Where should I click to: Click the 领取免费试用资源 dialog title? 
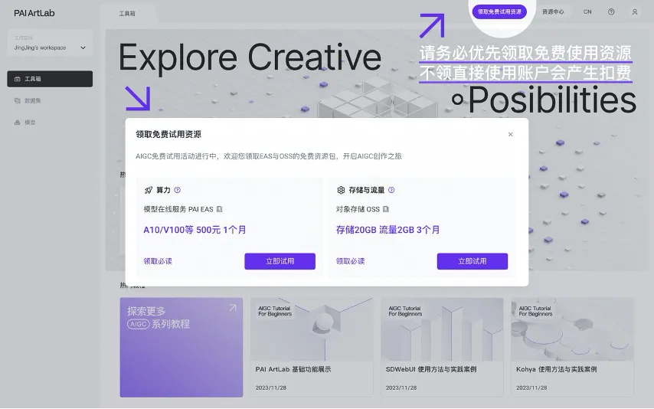[168, 134]
